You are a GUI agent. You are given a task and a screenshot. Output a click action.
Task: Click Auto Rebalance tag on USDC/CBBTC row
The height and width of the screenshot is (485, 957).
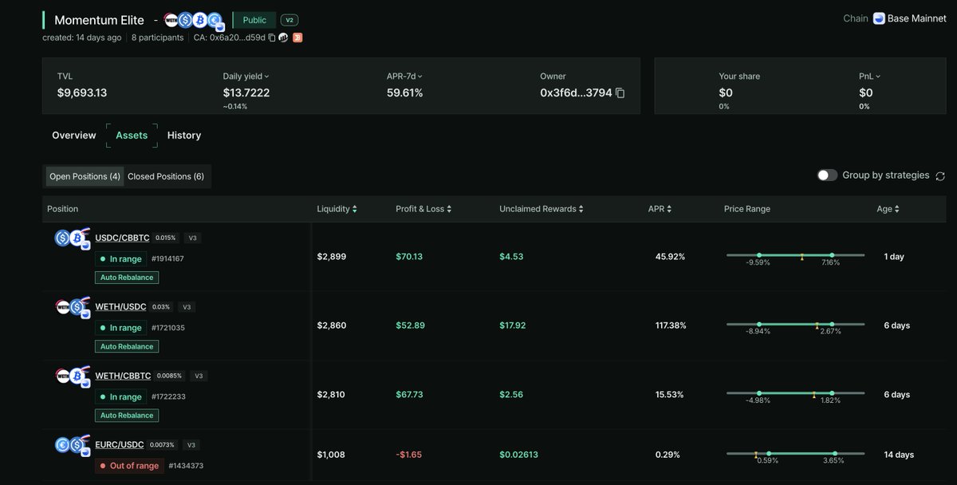(127, 278)
